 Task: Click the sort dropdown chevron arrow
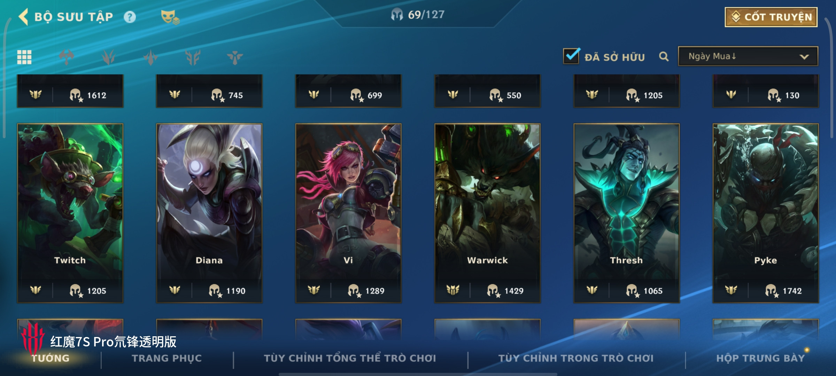click(804, 57)
